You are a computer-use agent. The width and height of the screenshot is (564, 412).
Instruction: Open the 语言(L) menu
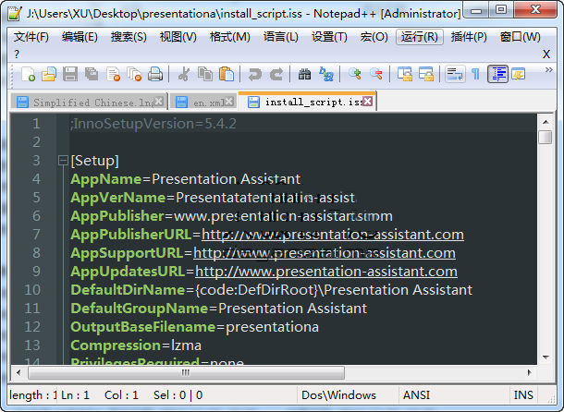pyautogui.click(x=280, y=37)
